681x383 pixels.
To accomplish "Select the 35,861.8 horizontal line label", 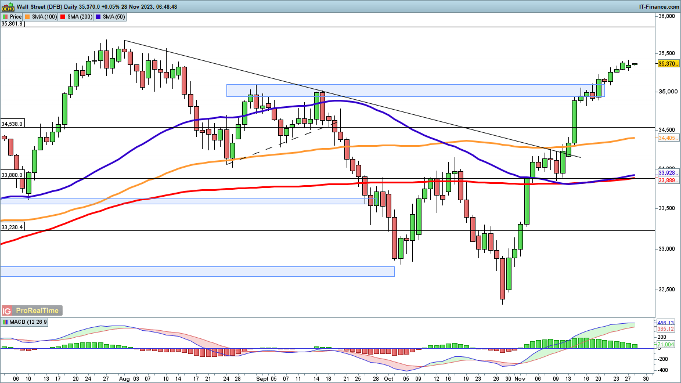I will tap(12, 24).
